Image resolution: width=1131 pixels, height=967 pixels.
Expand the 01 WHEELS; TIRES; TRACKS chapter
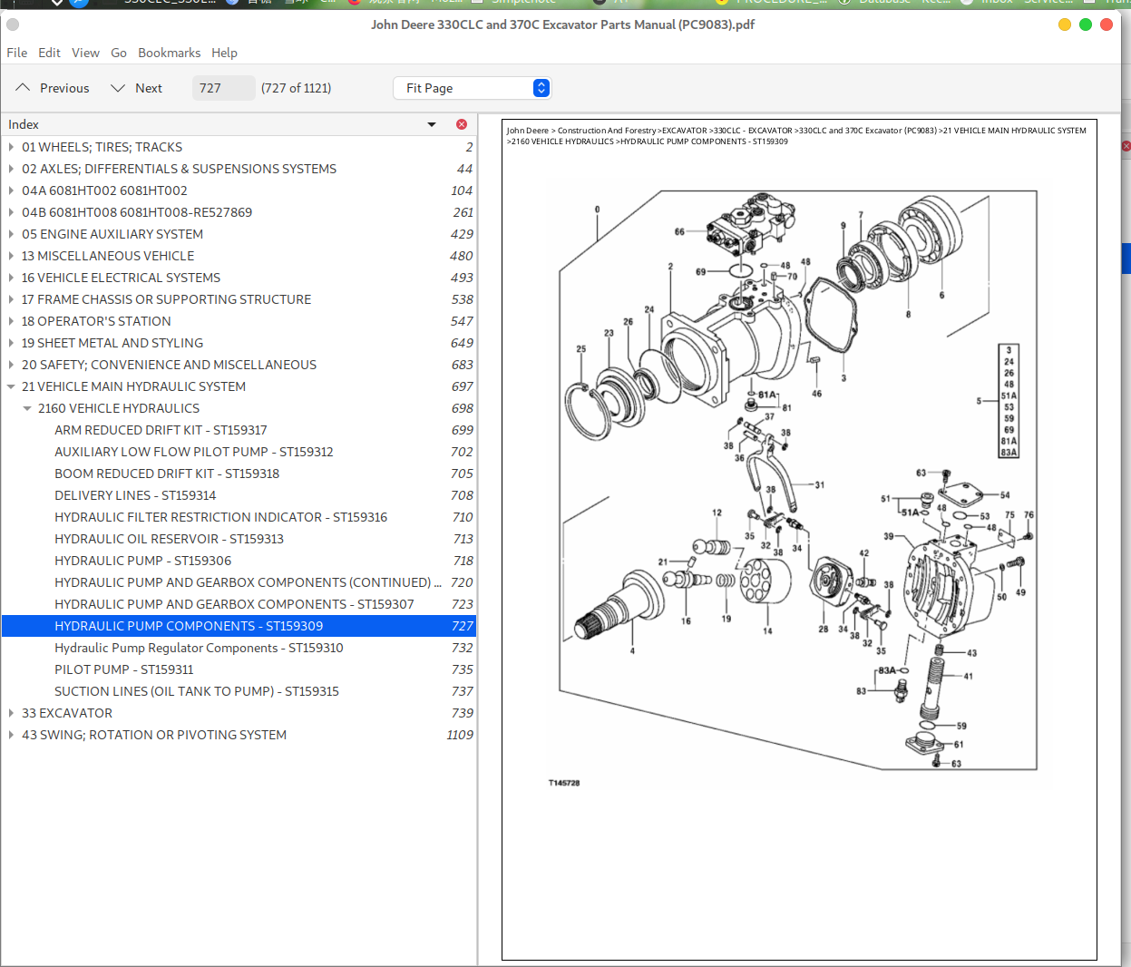point(11,147)
